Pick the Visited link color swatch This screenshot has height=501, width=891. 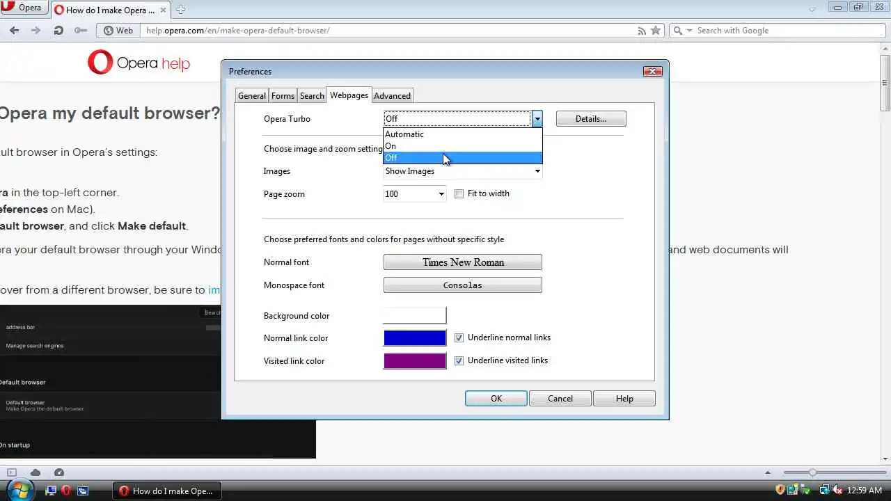414,361
